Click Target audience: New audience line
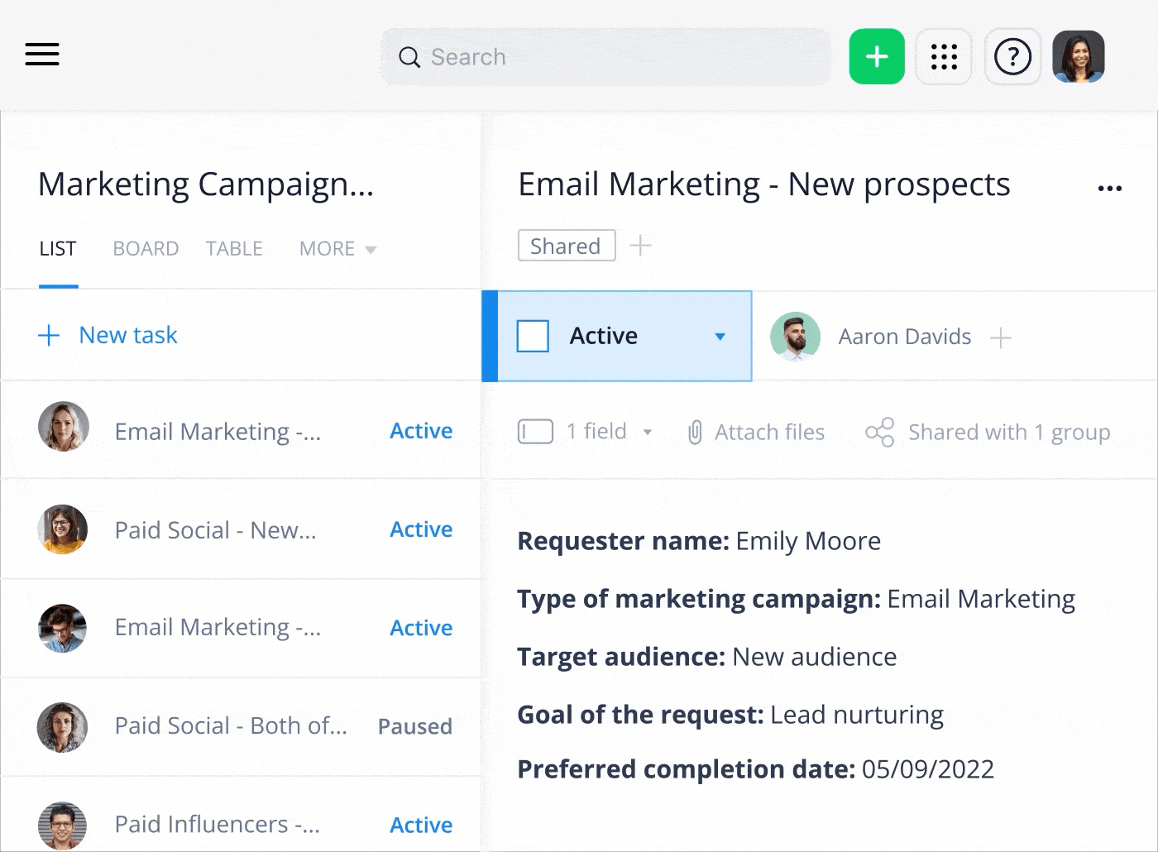This screenshot has height=852, width=1158. (x=707, y=657)
